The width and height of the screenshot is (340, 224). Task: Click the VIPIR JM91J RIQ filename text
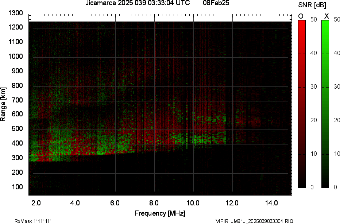pos(254,221)
